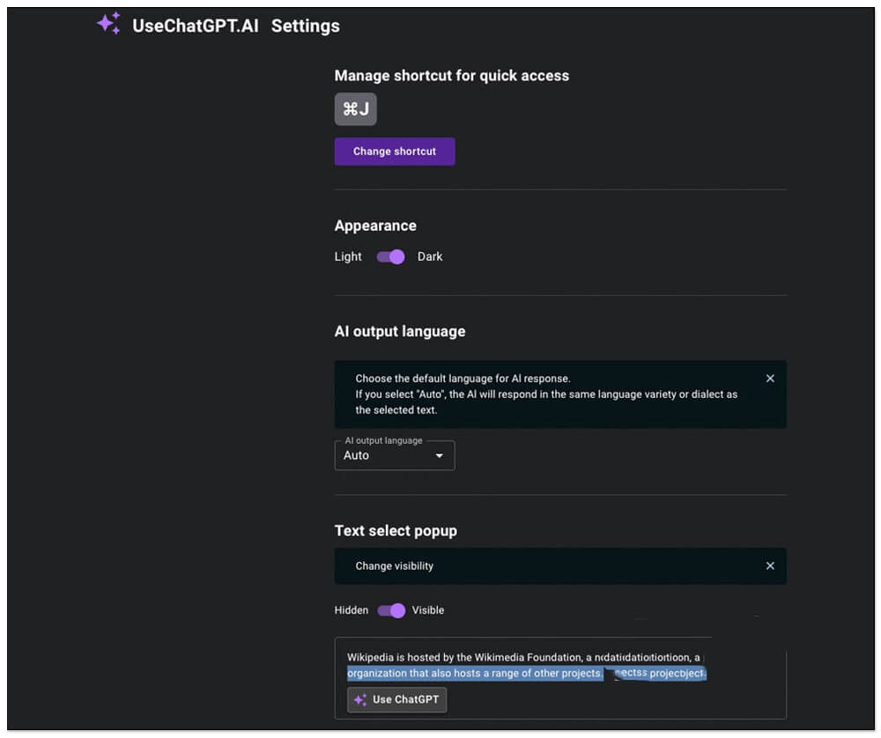The height and width of the screenshot is (738, 881).
Task: Click the sparkle icon in Use ChatGPT button
Action: point(360,700)
